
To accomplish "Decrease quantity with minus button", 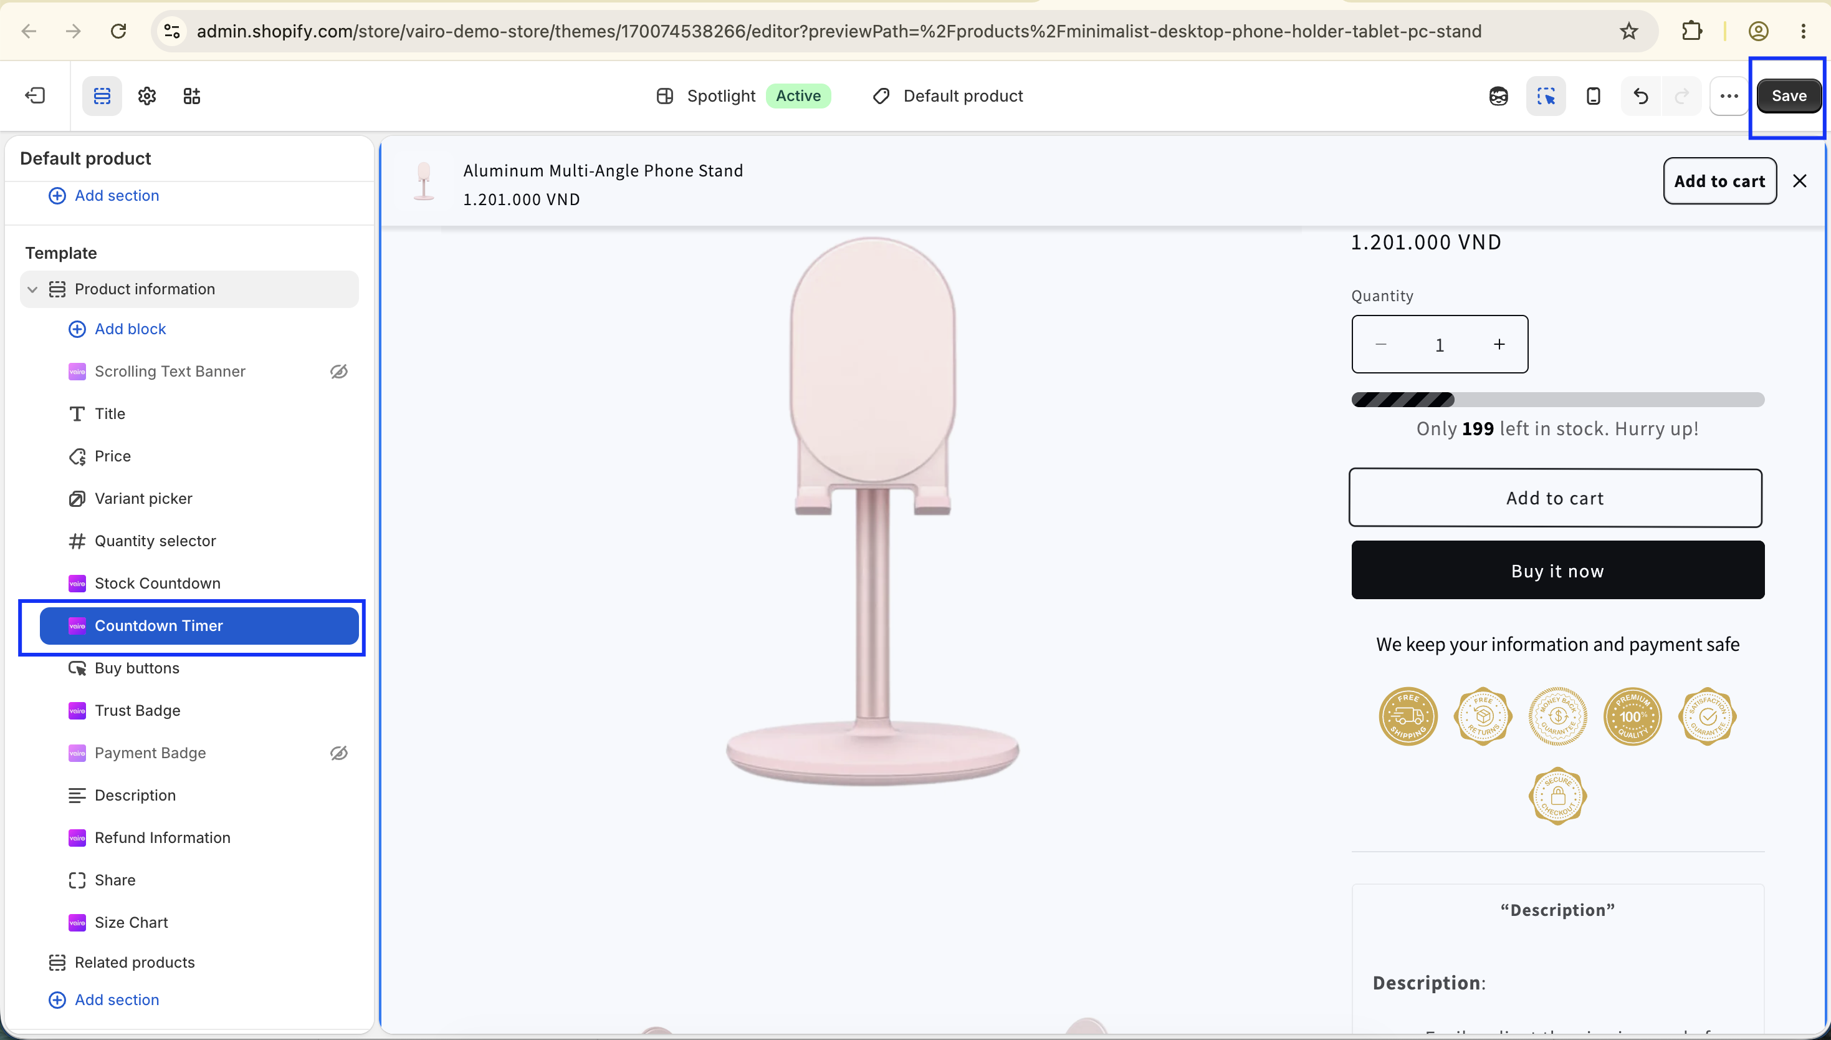I will tap(1380, 344).
